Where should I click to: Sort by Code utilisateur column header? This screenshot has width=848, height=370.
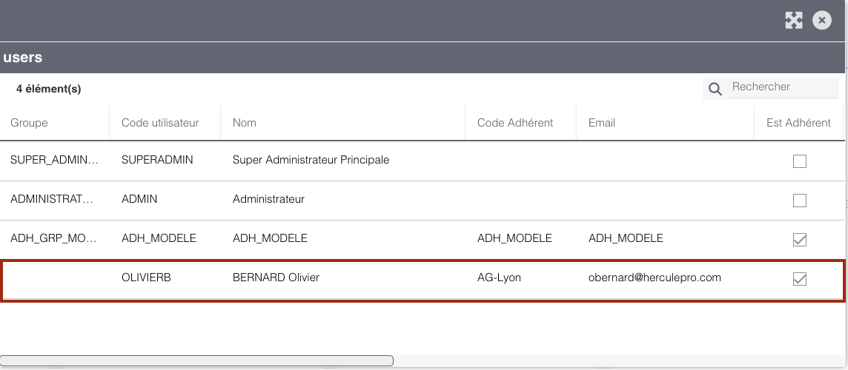click(160, 123)
